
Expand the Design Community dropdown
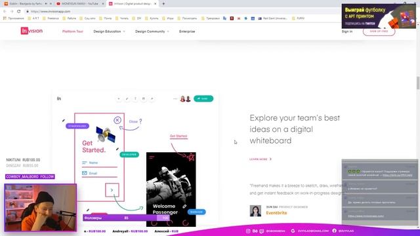pos(152,31)
